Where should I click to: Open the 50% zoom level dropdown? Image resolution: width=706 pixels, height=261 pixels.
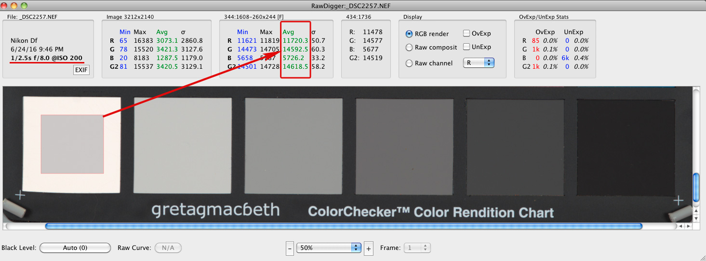(329, 248)
